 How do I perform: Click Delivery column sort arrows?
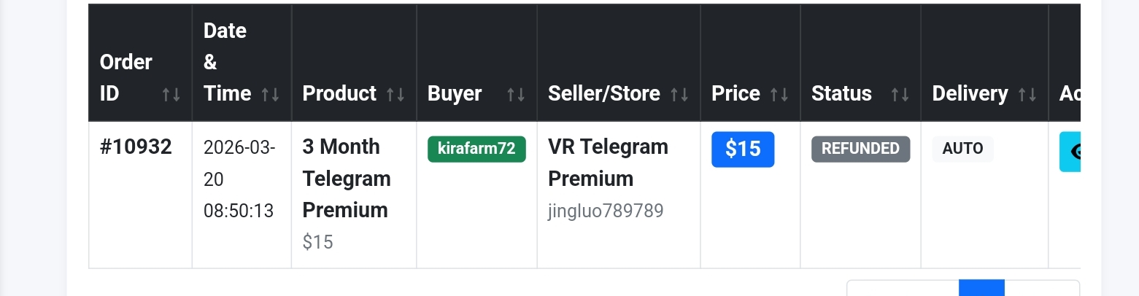coord(1027,94)
